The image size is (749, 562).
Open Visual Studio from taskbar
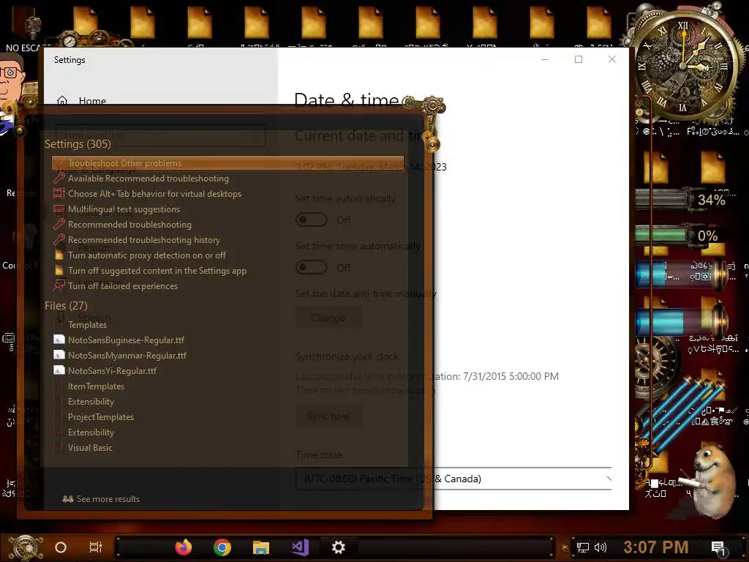(x=300, y=547)
